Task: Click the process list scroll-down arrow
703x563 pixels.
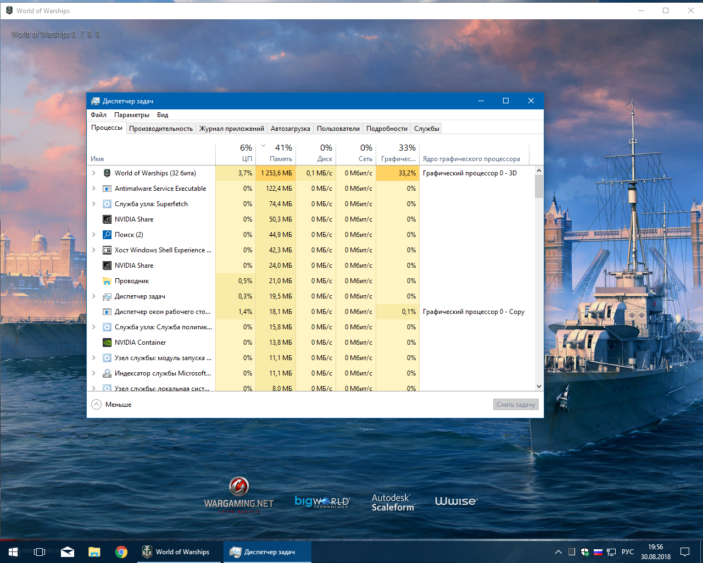Action: (539, 387)
